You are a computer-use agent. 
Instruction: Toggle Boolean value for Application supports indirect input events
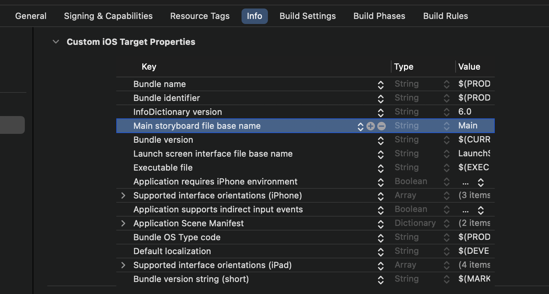[x=481, y=210]
